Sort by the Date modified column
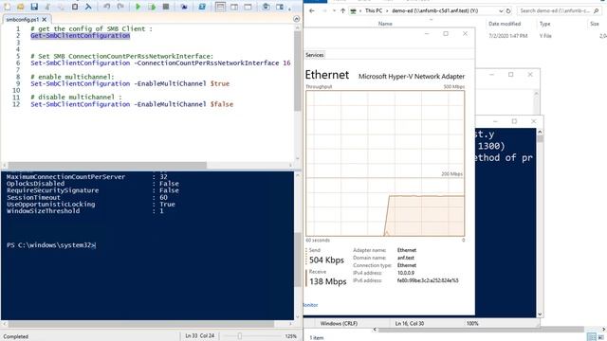Image resolution: width=607 pixels, height=341 pixels. click(x=505, y=24)
